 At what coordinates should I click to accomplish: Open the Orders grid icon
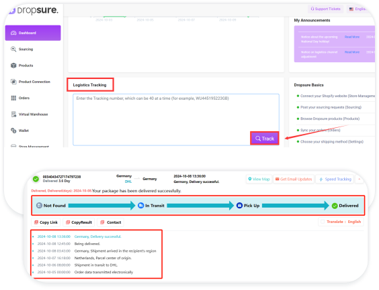[x=13, y=98]
